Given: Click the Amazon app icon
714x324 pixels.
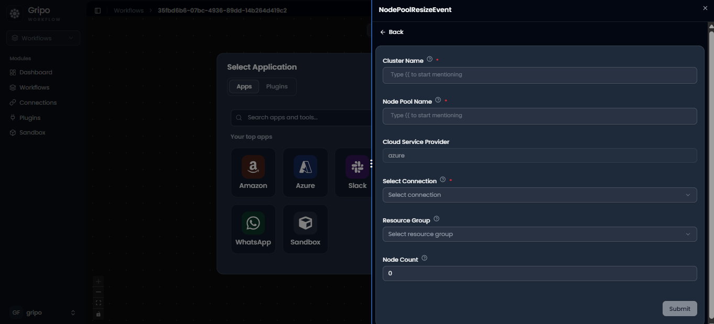Looking at the screenshot, I should pyautogui.click(x=253, y=167).
